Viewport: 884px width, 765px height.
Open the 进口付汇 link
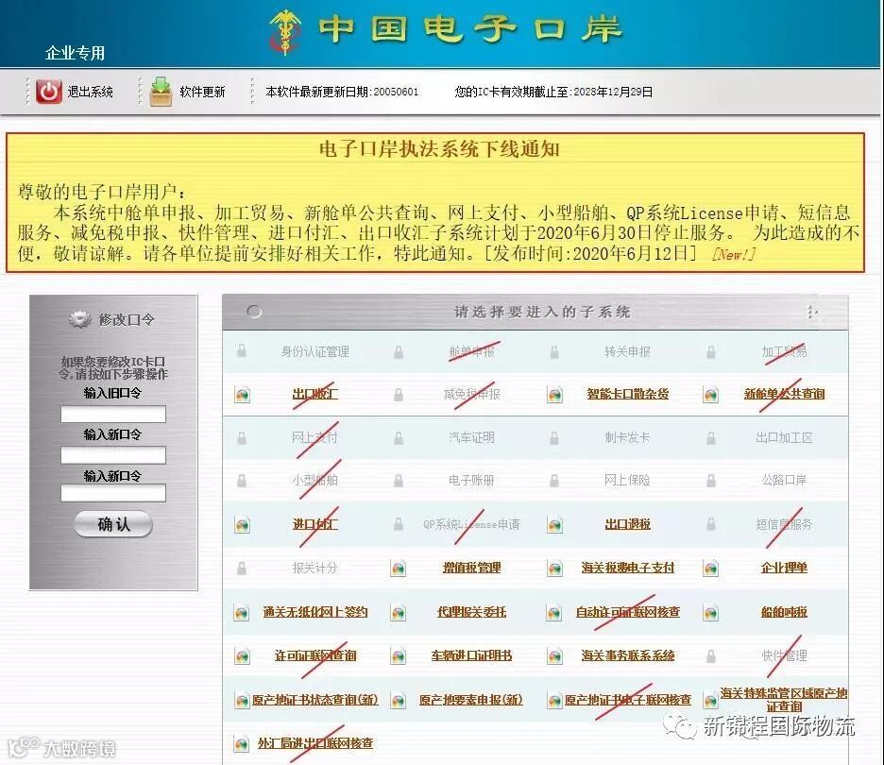click(x=315, y=524)
